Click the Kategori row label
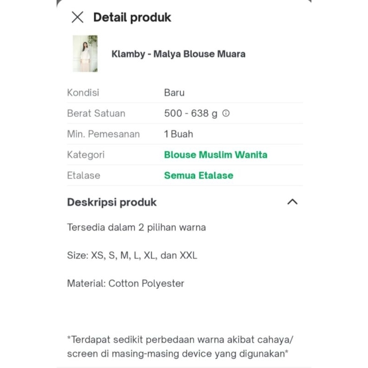This screenshot has width=368, height=368. click(x=86, y=155)
